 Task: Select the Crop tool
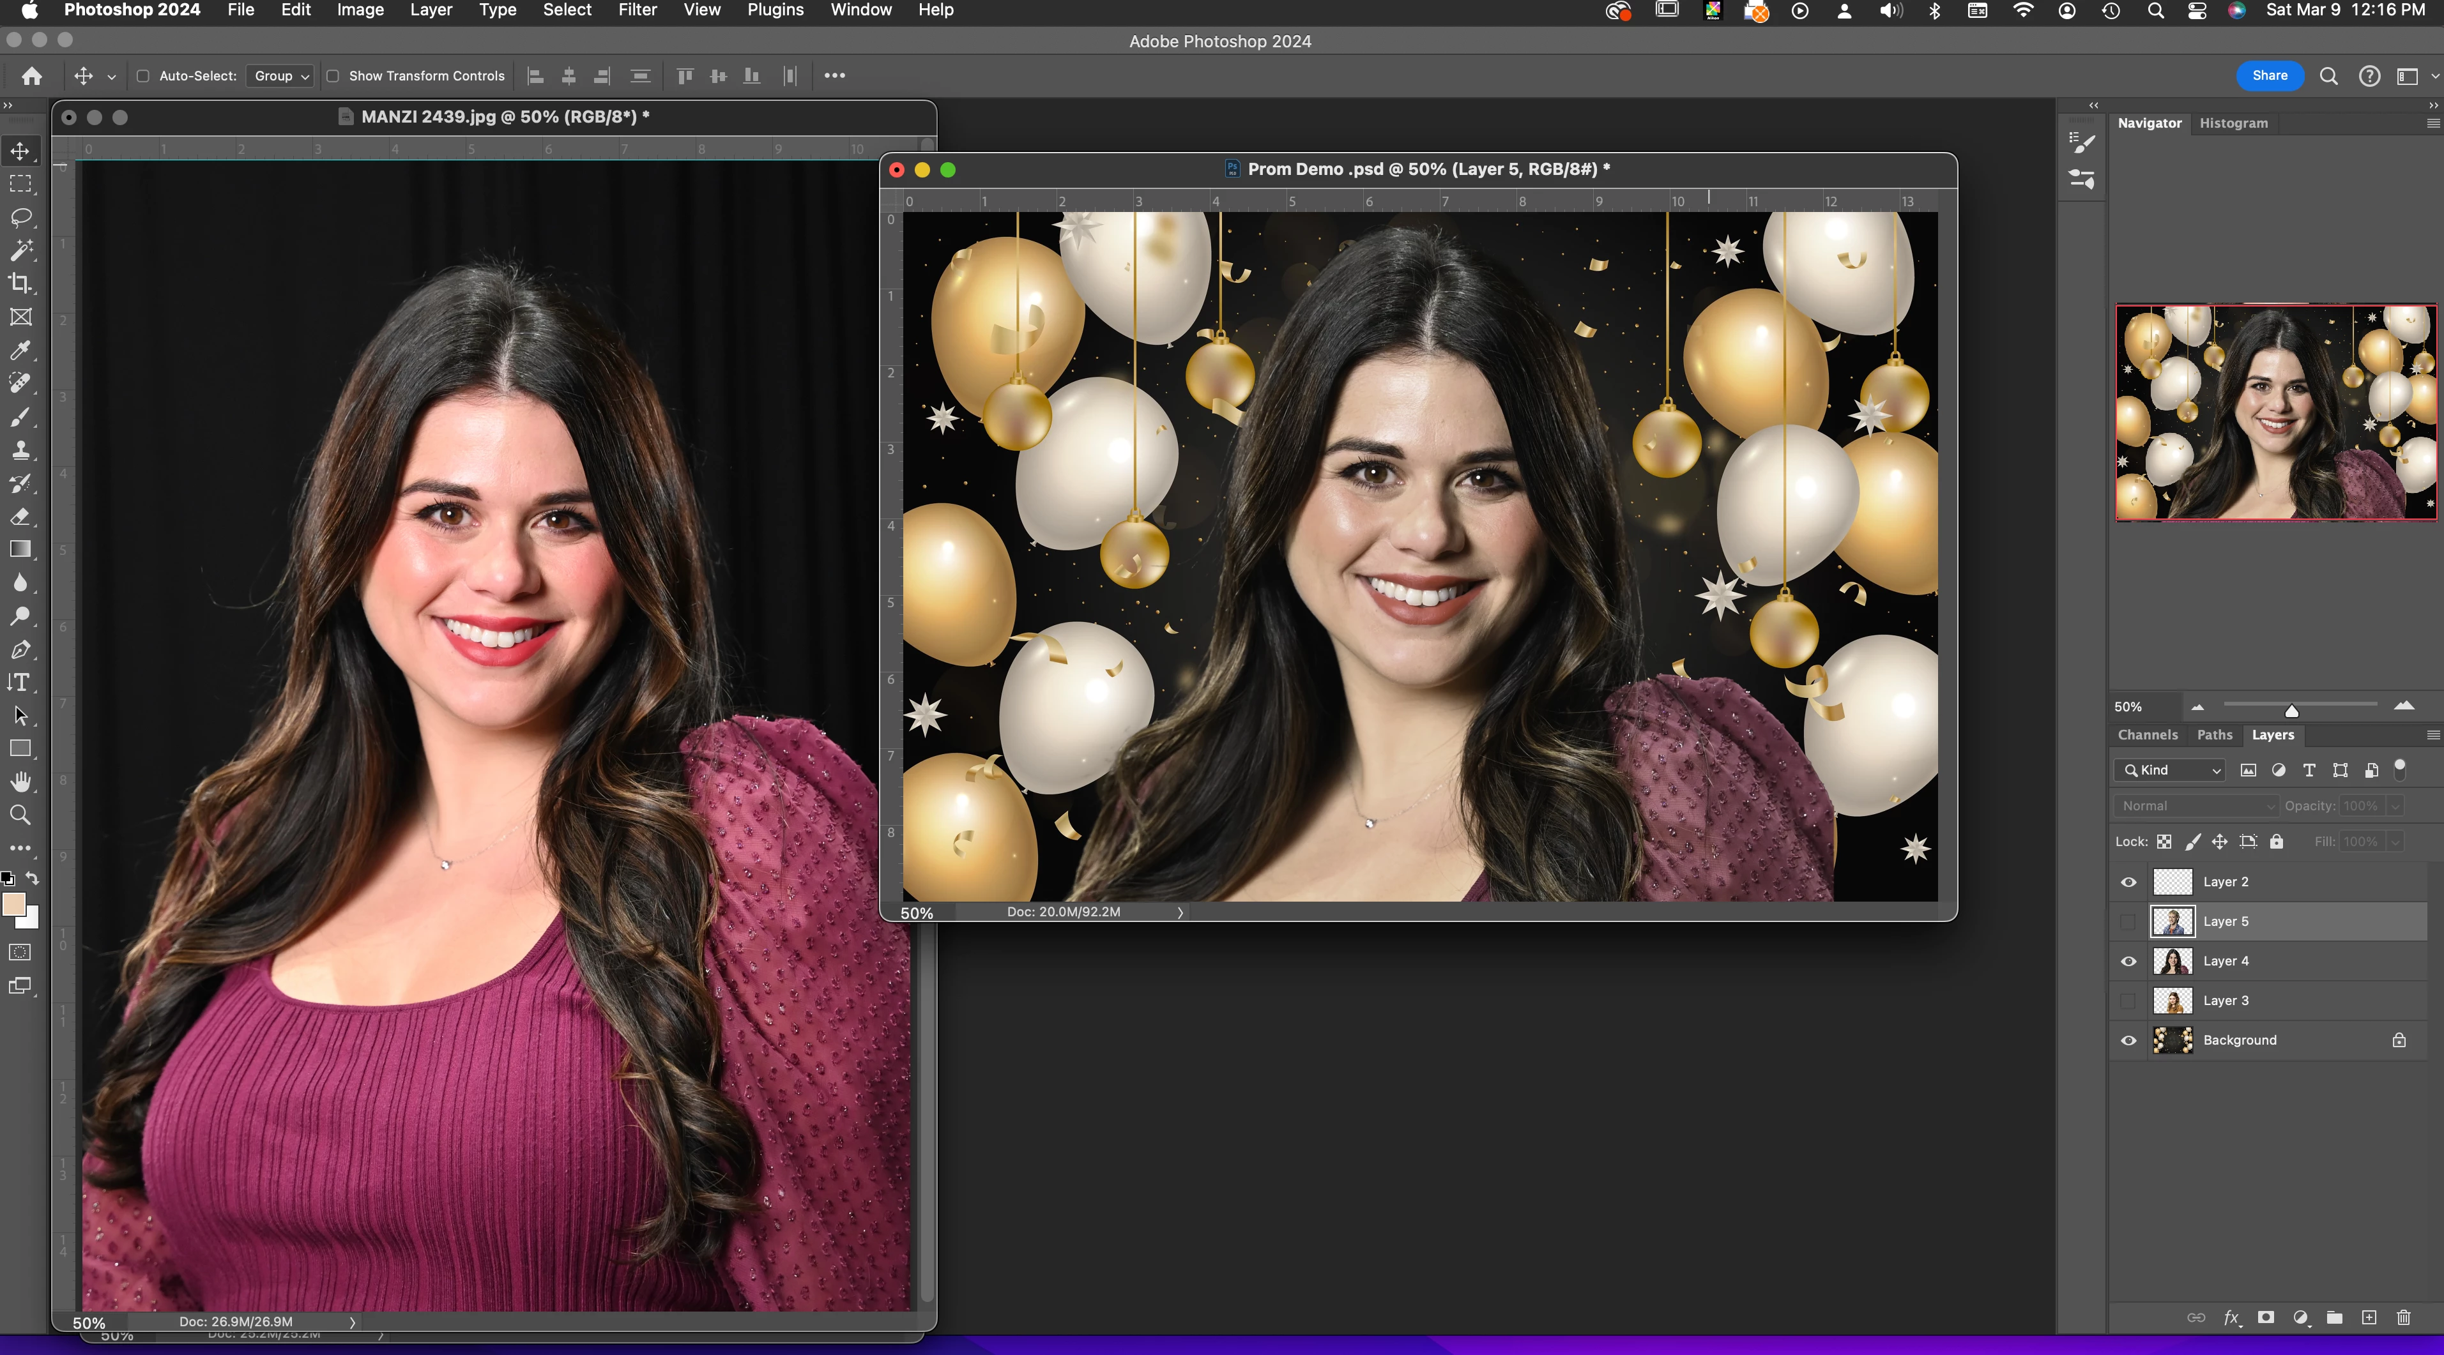(20, 284)
